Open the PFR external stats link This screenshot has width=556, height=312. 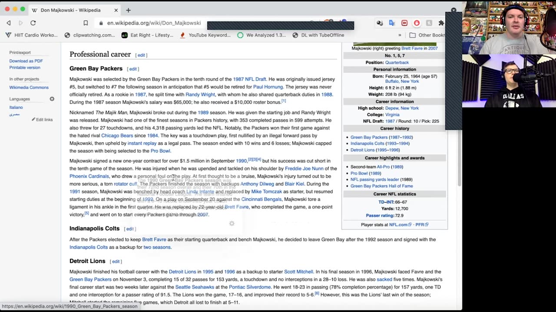pos(421,225)
